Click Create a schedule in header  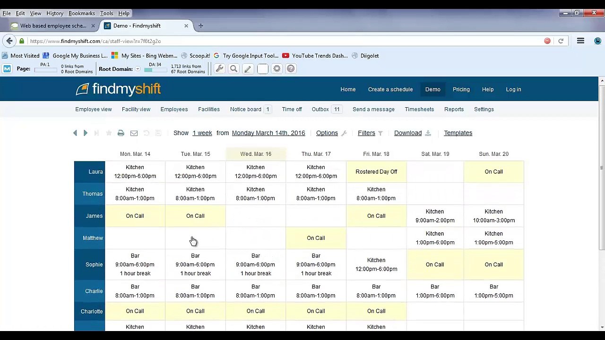[390, 89]
